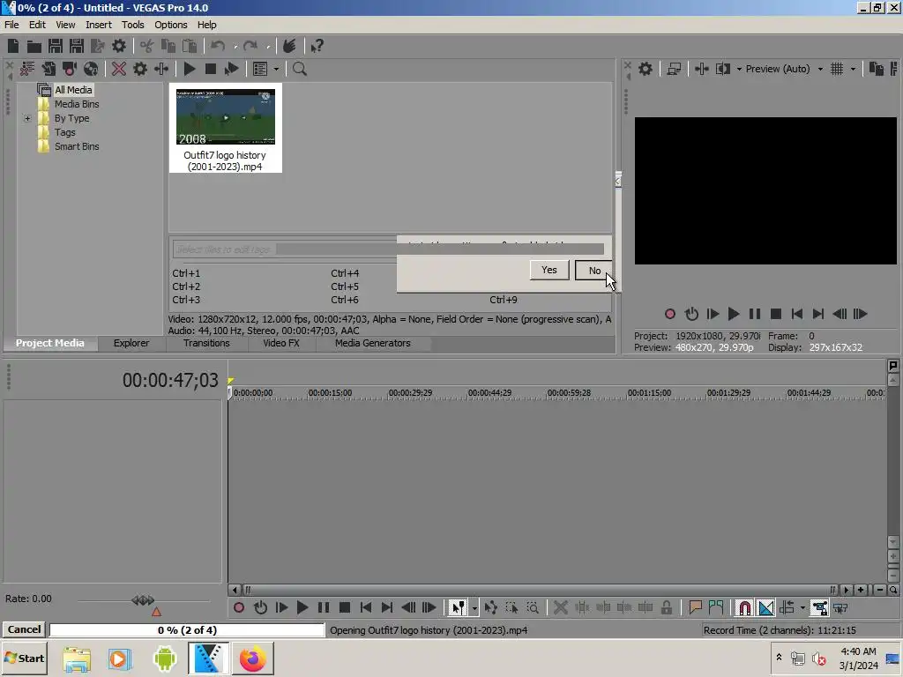The width and height of the screenshot is (903, 677).
Task: Open Project Properties gear in main toolbar
Action: (x=119, y=46)
